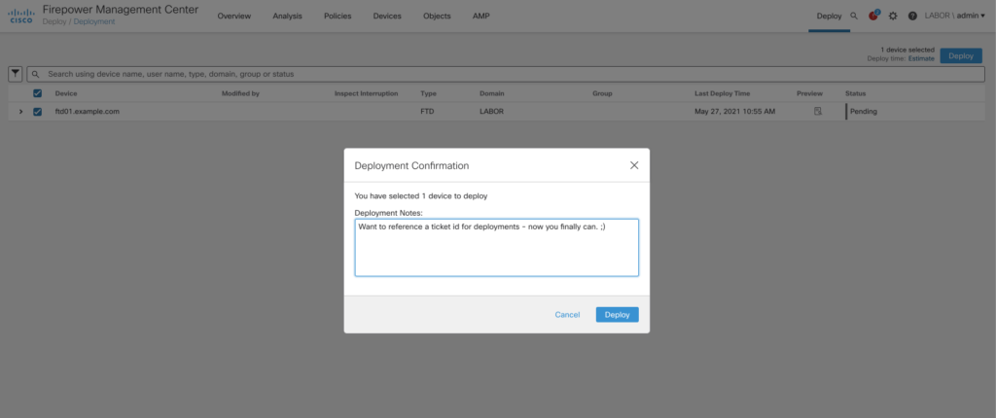The image size is (996, 418).
Task: Open the settings gear icon
Action: tap(893, 16)
